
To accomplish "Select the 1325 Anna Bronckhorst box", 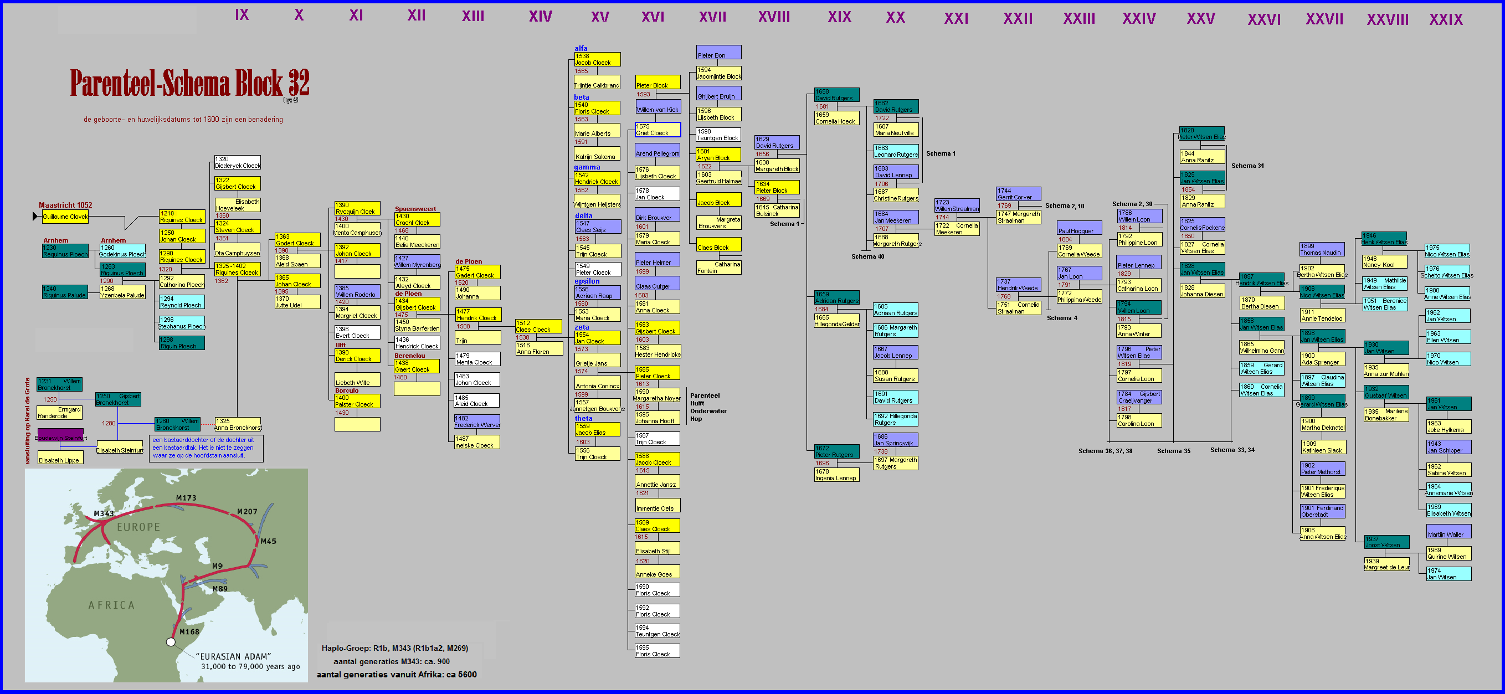I will (237, 424).
